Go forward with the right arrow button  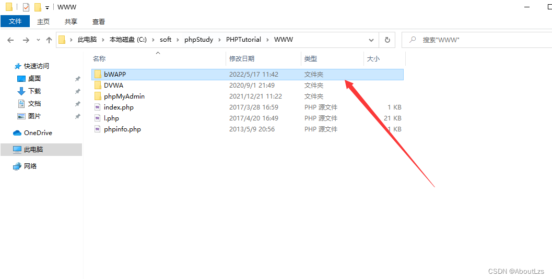26,40
